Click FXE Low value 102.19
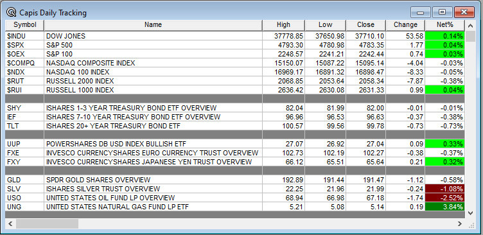This screenshot has width=483, height=235. click(325, 153)
